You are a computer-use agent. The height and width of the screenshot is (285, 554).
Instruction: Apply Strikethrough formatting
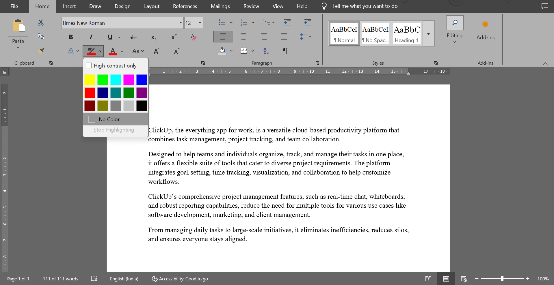(x=133, y=37)
